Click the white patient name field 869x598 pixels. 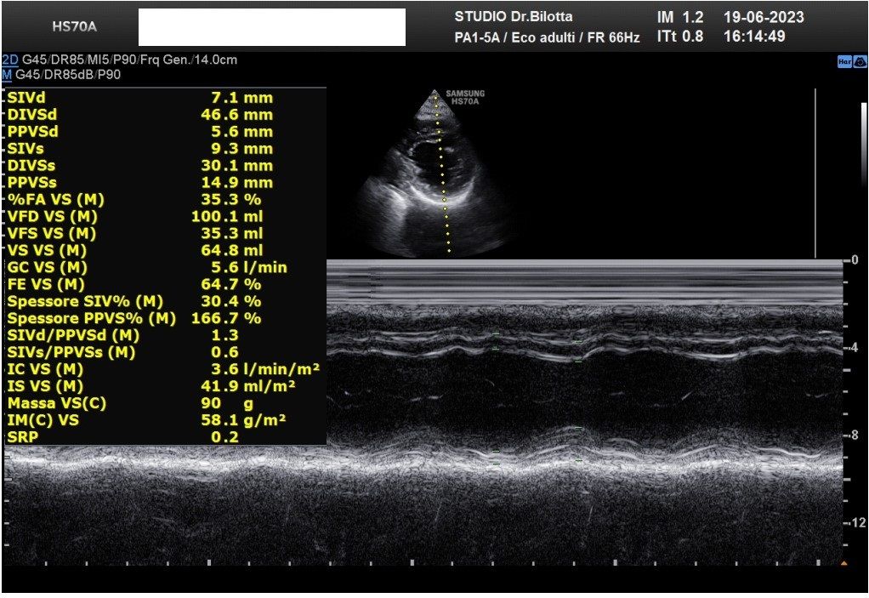(x=271, y=27)
